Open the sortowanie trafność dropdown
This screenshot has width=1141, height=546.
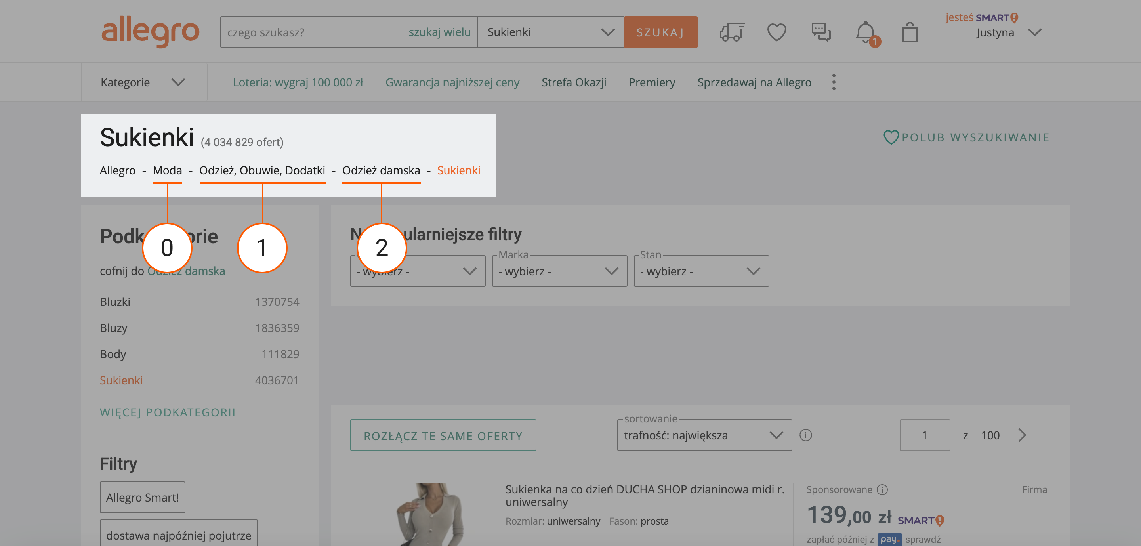pos(704,435)
